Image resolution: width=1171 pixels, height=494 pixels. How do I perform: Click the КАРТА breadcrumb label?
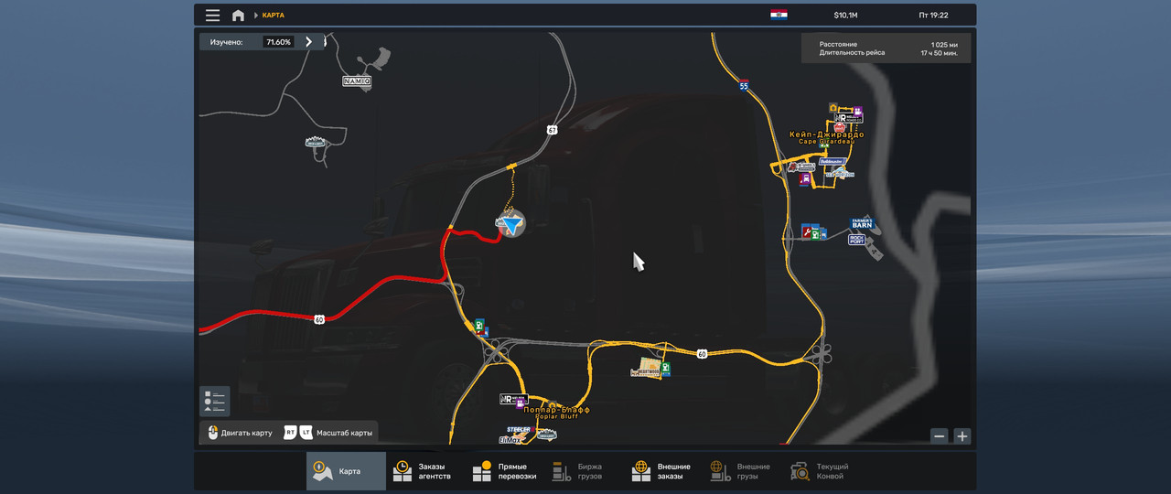tap(273, 16)
